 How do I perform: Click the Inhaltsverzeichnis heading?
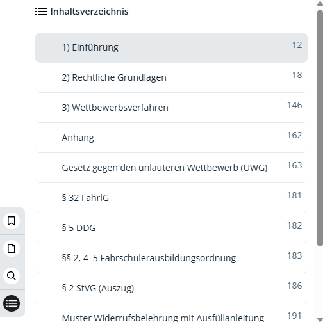[89, 12]
